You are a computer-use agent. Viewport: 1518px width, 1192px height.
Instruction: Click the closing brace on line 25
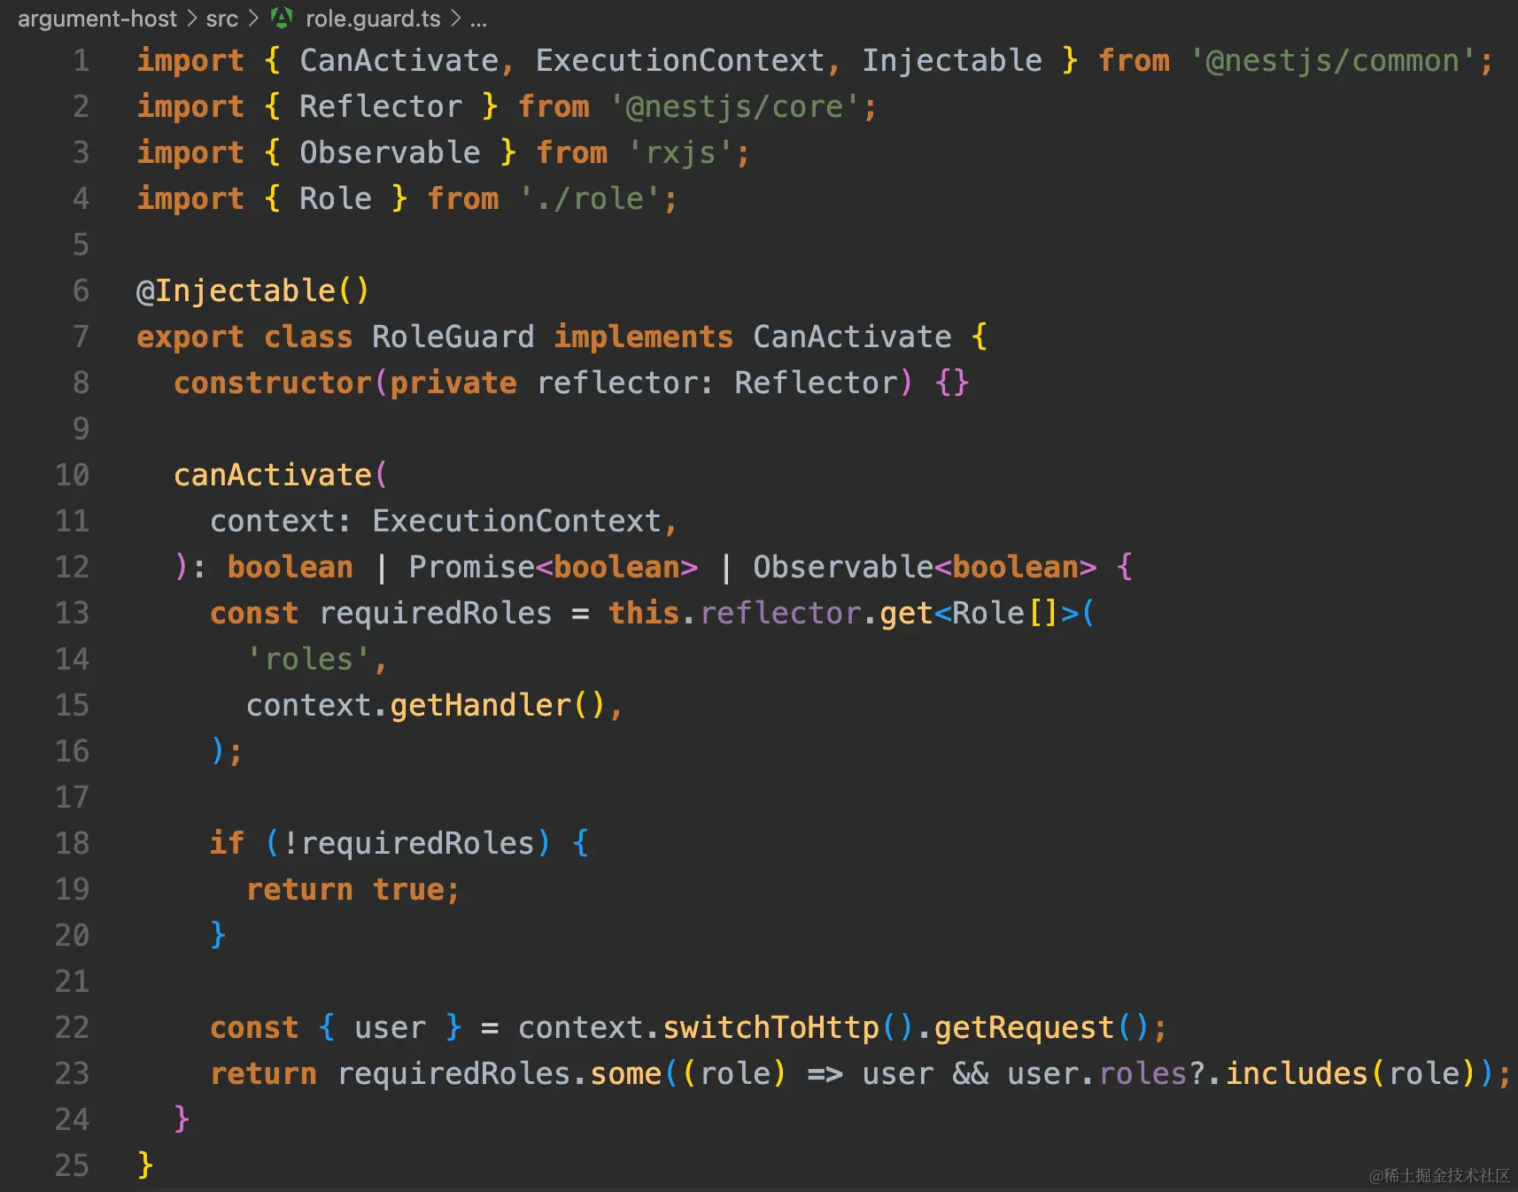tap(145, 1165)
